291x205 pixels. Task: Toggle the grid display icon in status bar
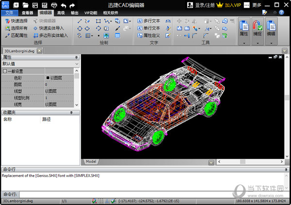100,201
